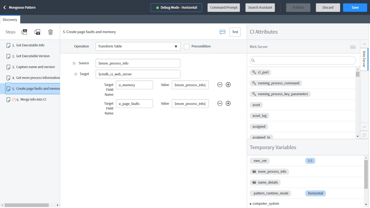Screen dimensions: 370x208
Task: Select step 1 Get Executable Info
Action: tap(30, 45)
